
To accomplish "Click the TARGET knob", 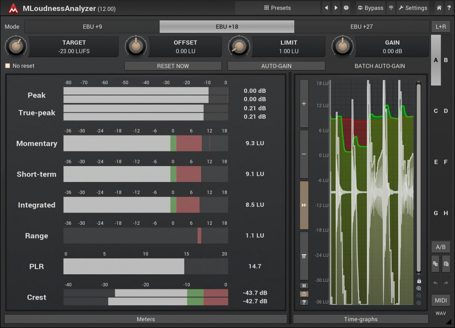I will pyautogui.click(x=16, y=46).
